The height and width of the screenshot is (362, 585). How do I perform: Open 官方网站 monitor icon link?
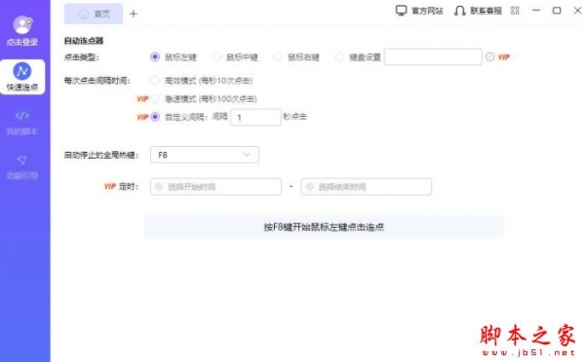click(x=401, y=11)
